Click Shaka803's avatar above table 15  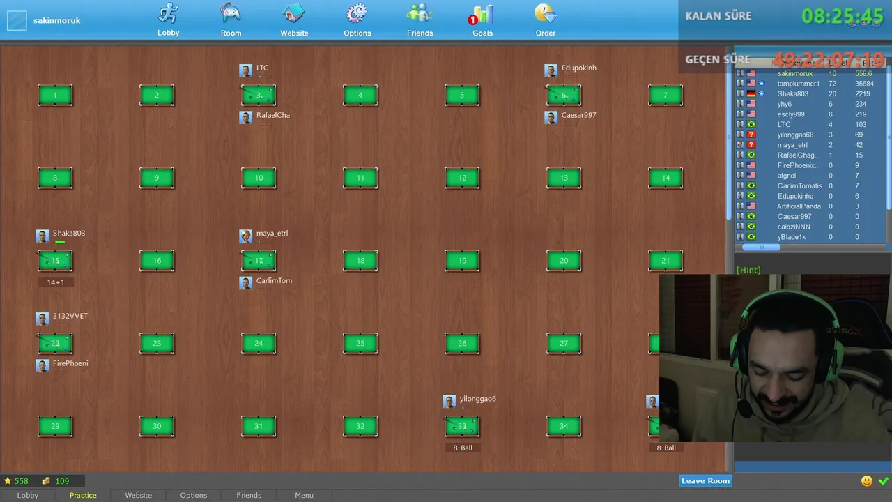coord(43,236)
